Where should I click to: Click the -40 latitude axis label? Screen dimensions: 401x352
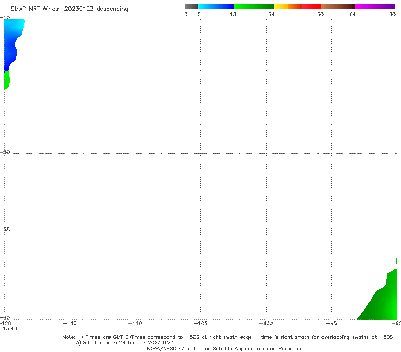[5, 17]
